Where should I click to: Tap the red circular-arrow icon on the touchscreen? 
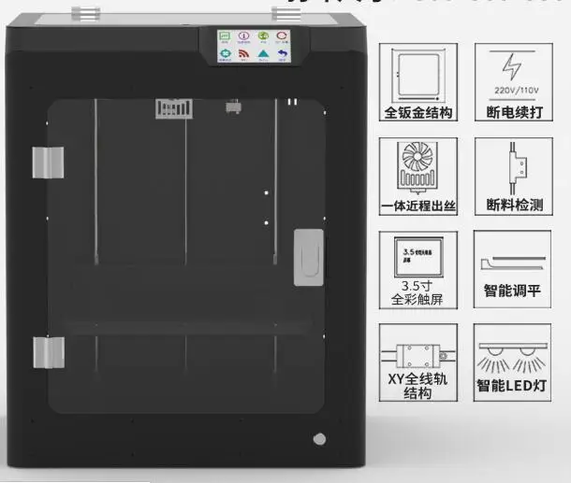pos(282,36)
